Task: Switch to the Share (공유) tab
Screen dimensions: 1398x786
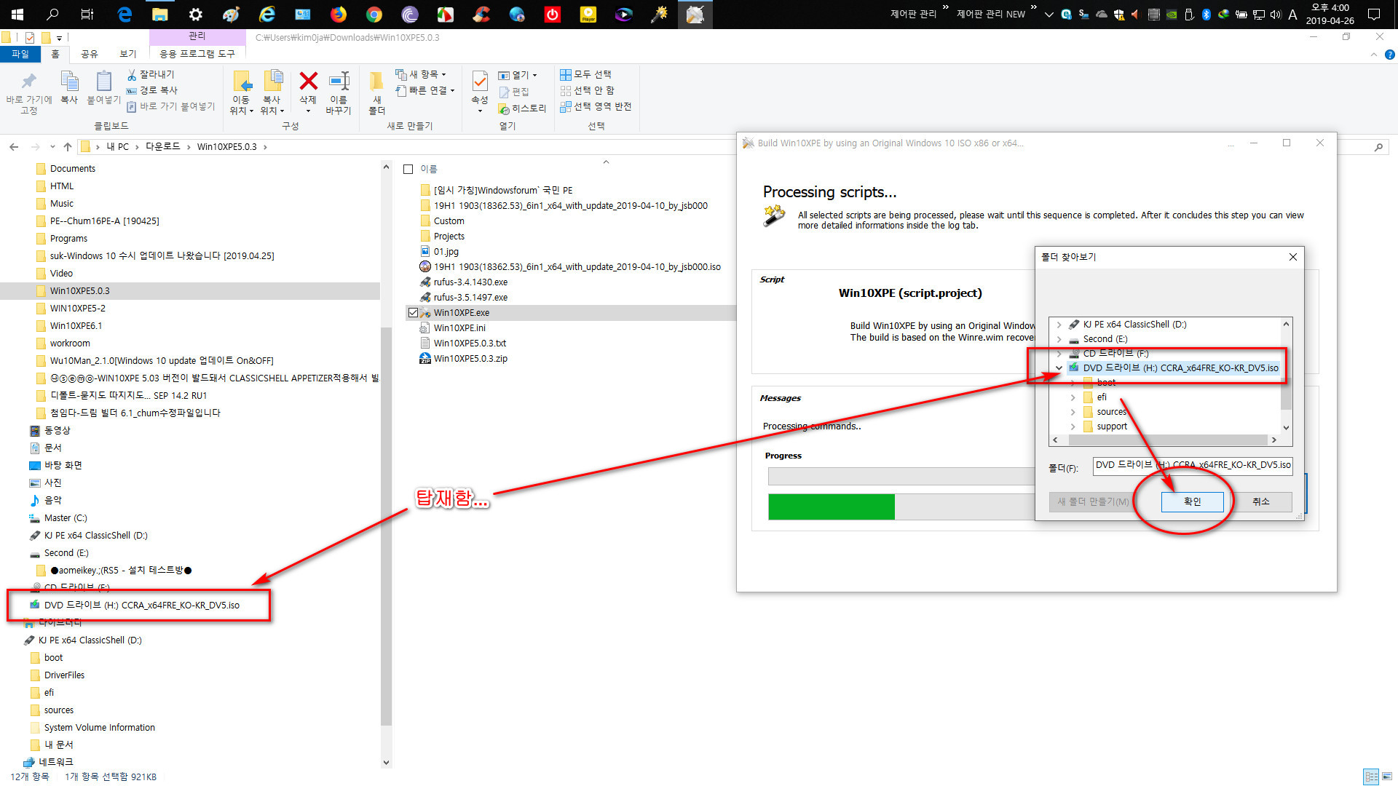Action: tap(90, 54)
